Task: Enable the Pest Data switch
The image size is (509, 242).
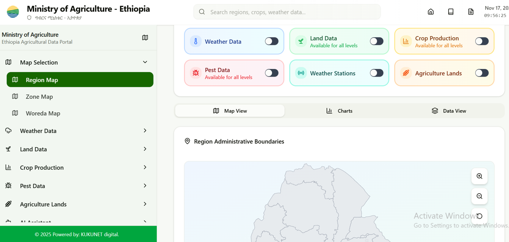Action: point(272,73)
